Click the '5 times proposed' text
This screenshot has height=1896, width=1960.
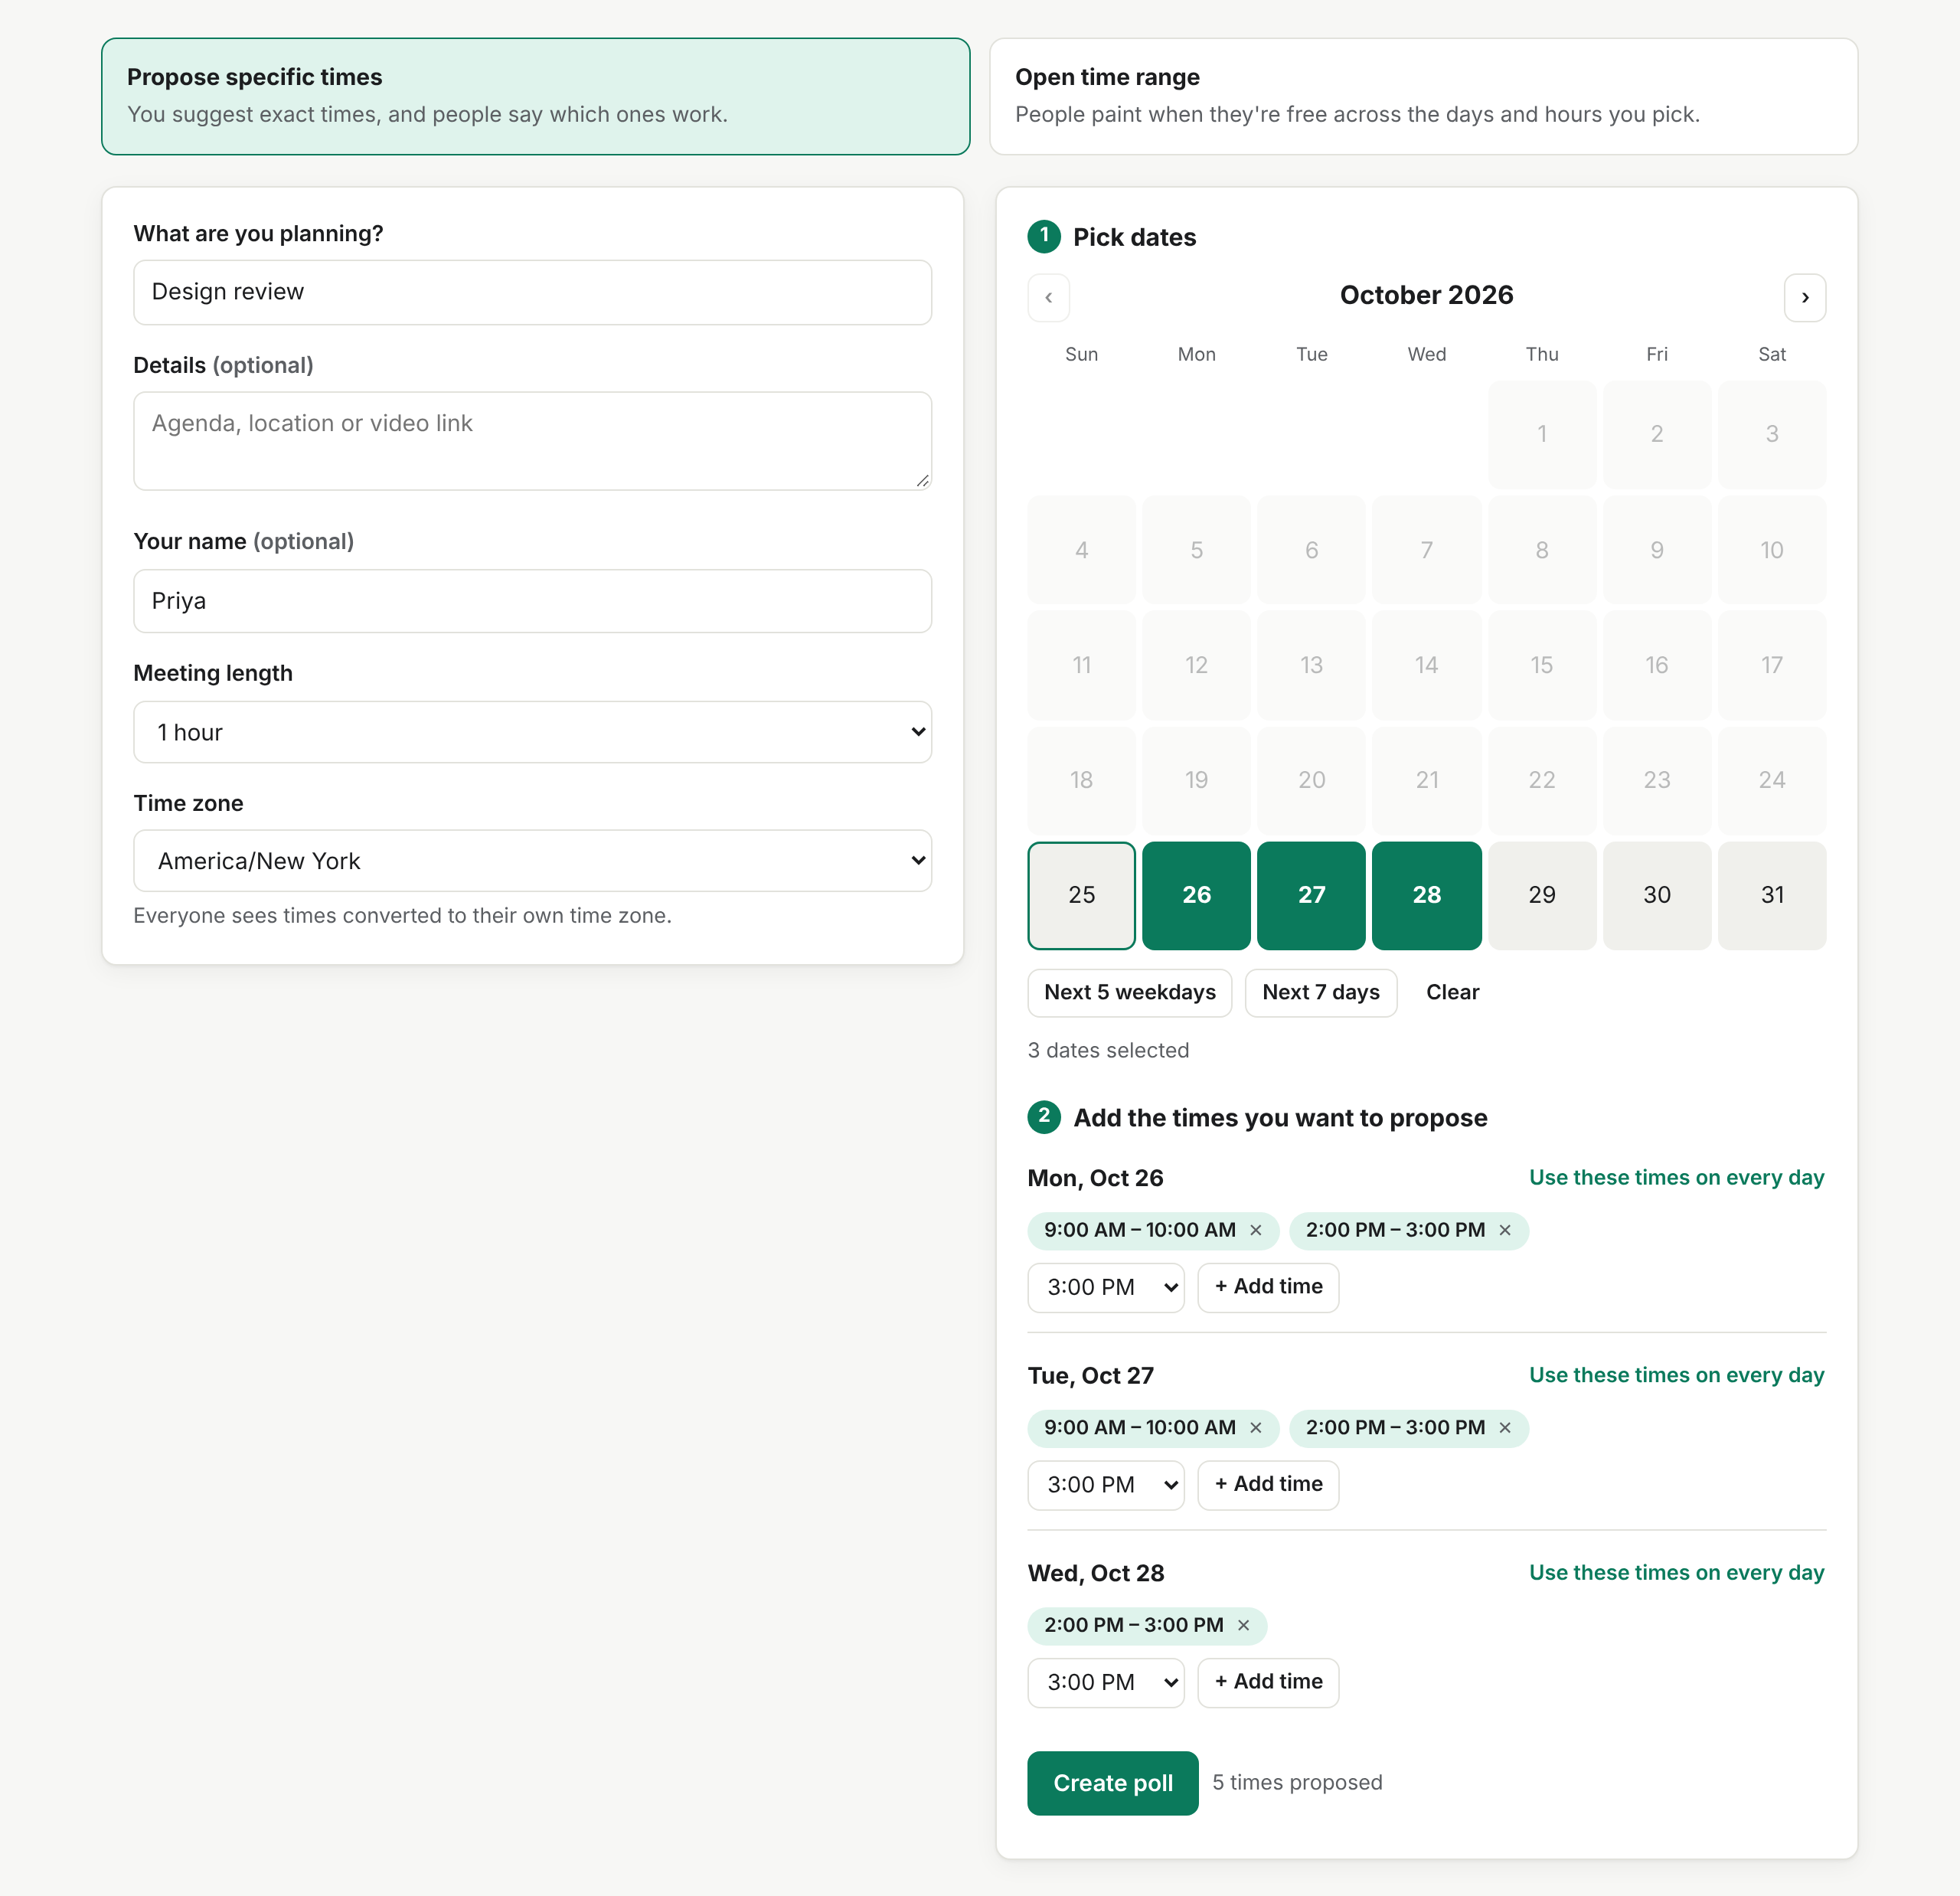pos(1297,1783)
